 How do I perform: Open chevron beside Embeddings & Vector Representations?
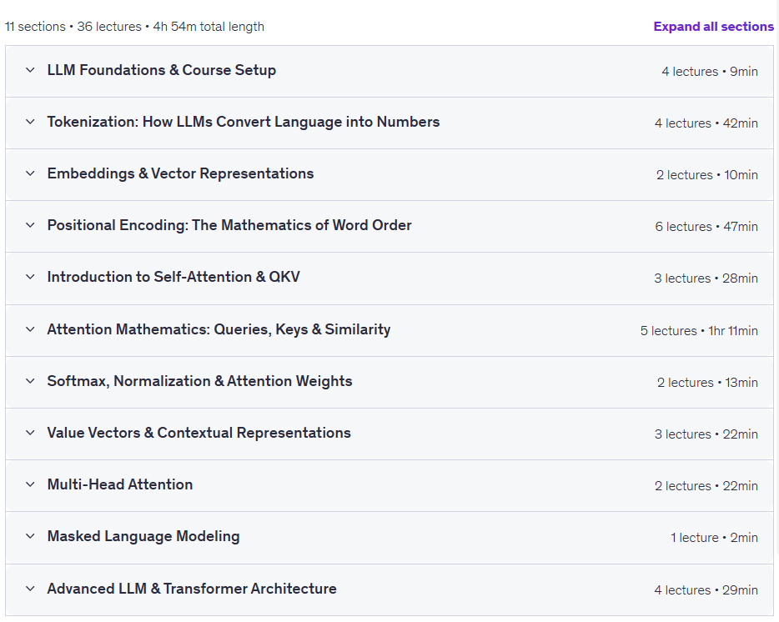coord(30,173)
